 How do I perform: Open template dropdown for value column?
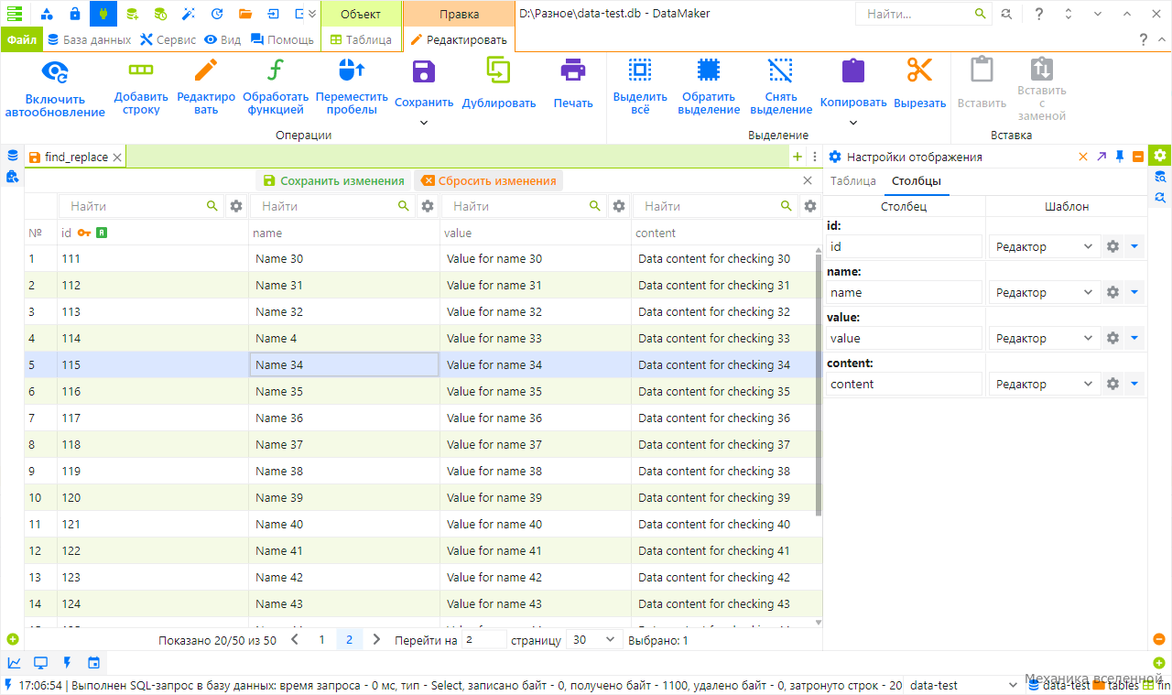[1045, 338]
